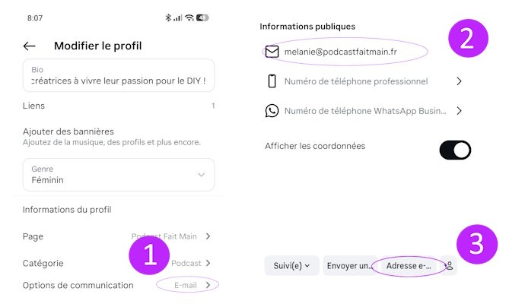The height and width of the screenshot is (304, 509).
Task: Click the Wi-Fi status icon
Action: (189, 17)
